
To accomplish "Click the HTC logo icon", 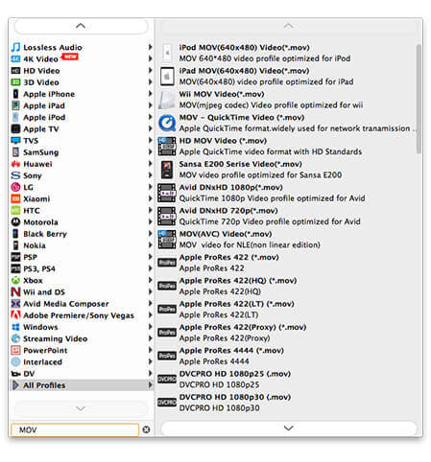I will [15, 210].
